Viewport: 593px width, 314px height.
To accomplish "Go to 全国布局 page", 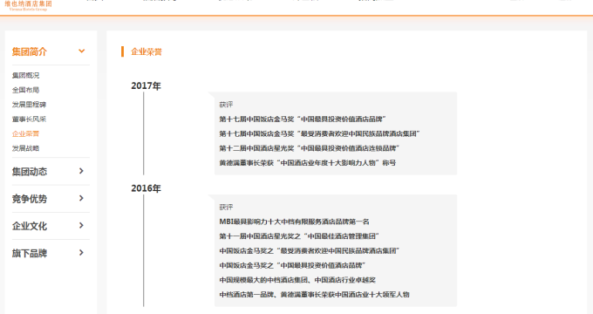I will tap(25, 90).
